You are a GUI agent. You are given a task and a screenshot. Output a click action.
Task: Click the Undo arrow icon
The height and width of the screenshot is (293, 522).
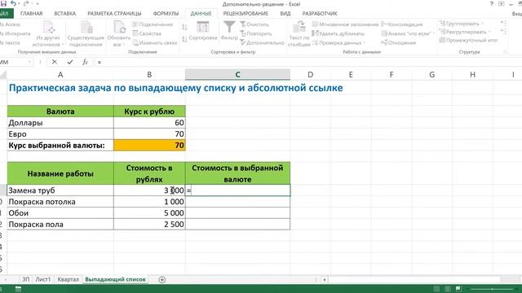[x=13, y=3]
